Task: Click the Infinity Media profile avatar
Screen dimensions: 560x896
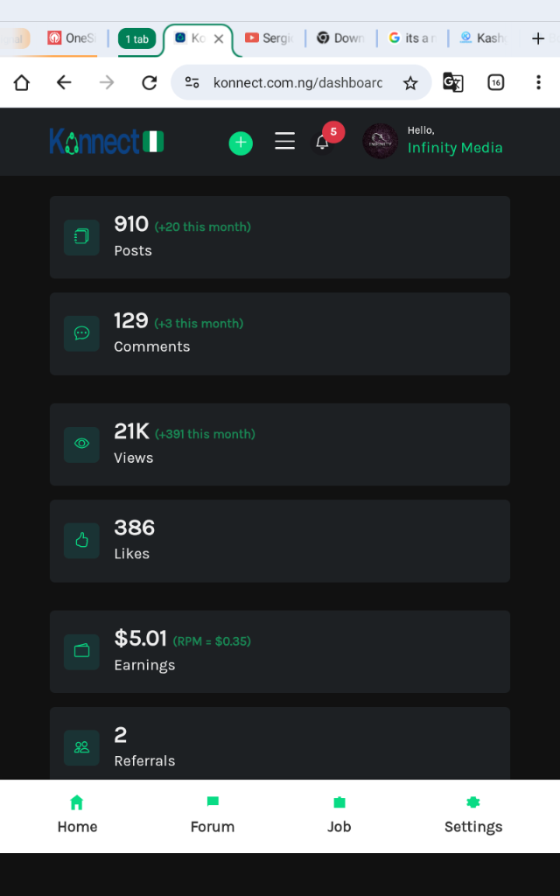Action: pos(381,141)
